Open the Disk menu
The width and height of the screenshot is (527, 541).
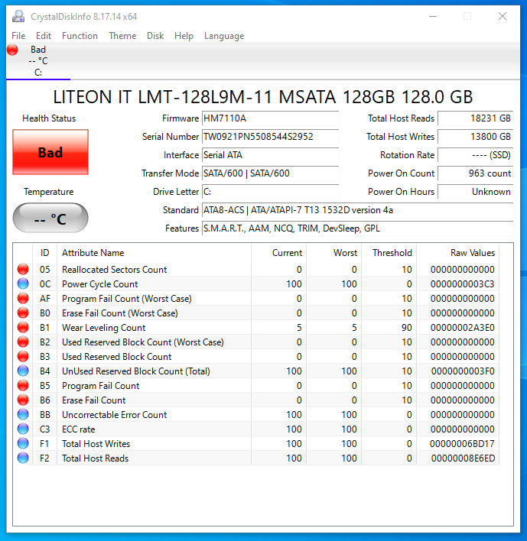pos(155,36)
